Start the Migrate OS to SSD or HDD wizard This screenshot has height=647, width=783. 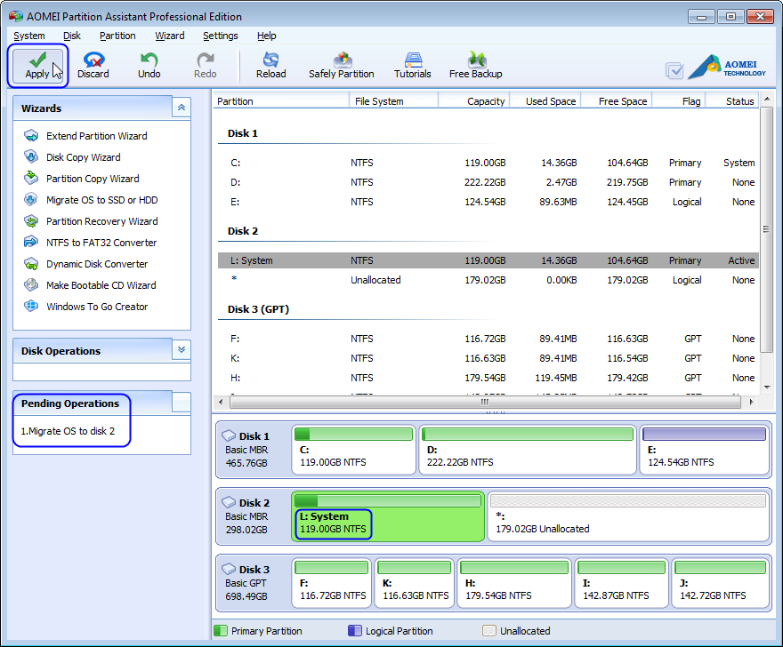[101, 200]
